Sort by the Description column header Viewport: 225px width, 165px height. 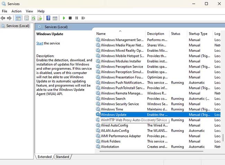pos(157,33)
